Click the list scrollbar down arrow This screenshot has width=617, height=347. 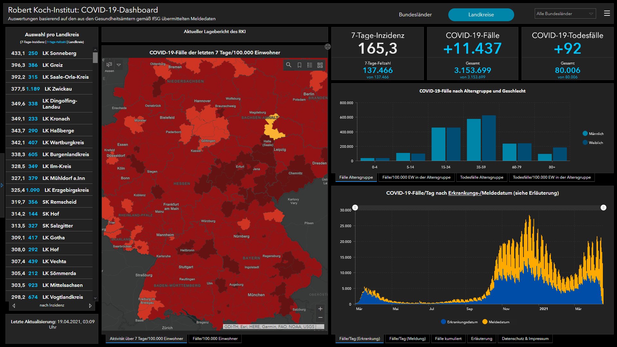click(95, 298)
